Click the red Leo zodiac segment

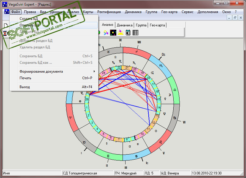click(161, 142)
